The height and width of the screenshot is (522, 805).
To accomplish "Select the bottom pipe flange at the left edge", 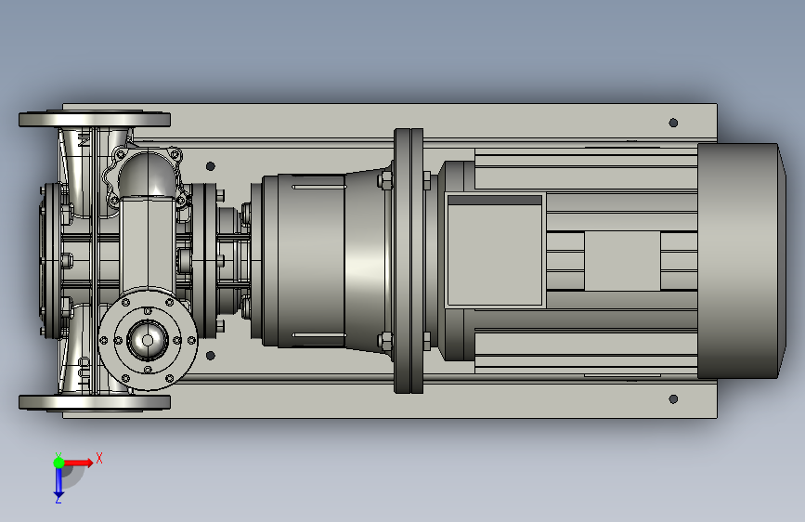I will [x=95, y=402].
